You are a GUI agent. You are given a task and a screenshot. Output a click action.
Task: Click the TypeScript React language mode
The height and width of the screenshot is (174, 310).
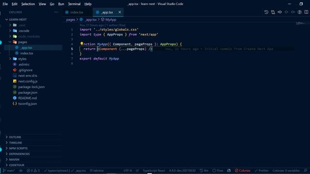coord(154,171)
